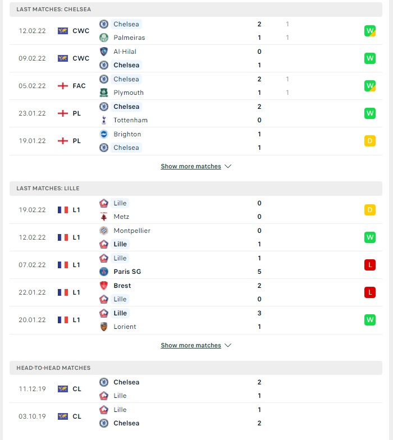
Task: Click the Paris SG club crest icon
Action: click(104, 272)
